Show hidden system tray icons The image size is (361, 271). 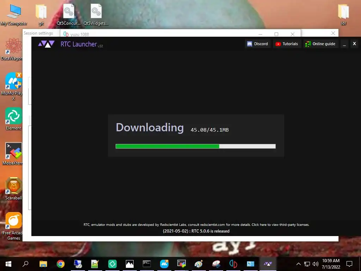pyautogui.click(x=298, y=264)
